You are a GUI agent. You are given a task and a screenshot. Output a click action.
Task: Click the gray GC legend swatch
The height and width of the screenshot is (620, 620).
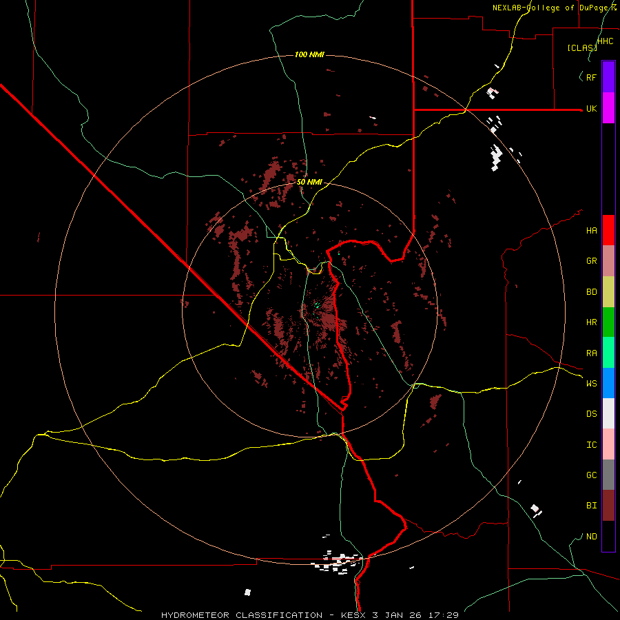[608, 475]
